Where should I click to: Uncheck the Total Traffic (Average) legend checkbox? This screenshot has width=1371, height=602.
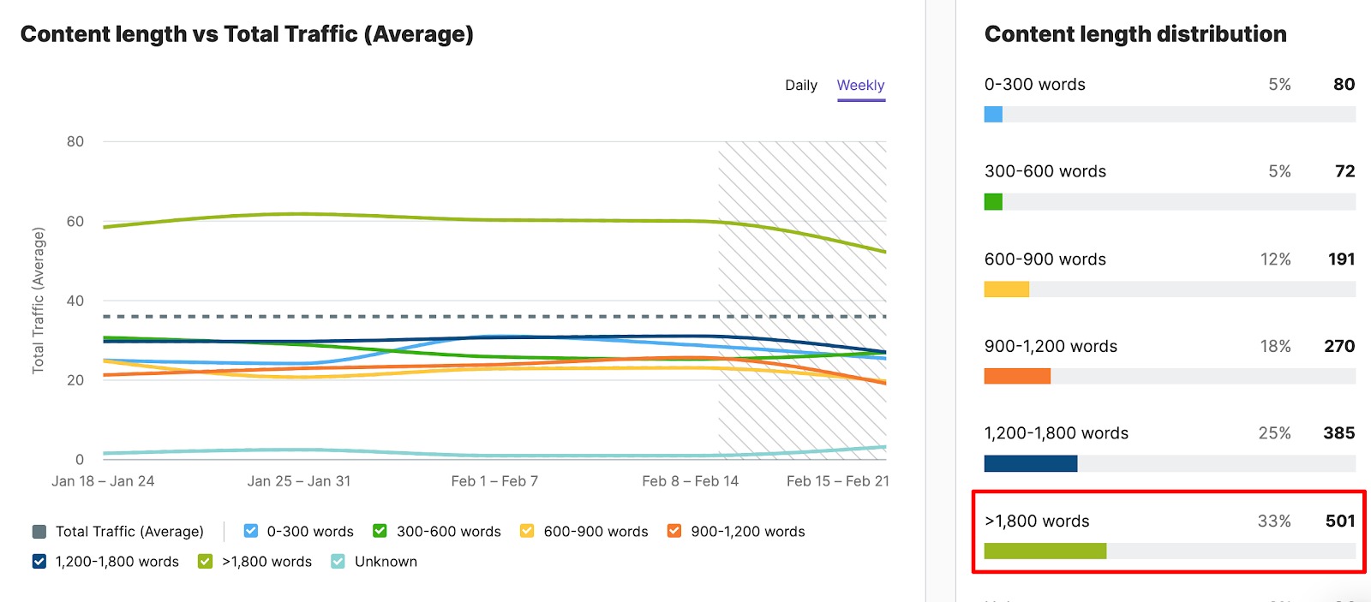click(x=38, y=531)
